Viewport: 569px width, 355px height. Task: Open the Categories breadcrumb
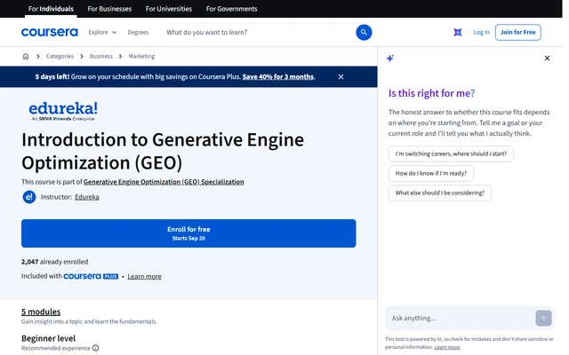pyautogui.click(x=60, y=56)
